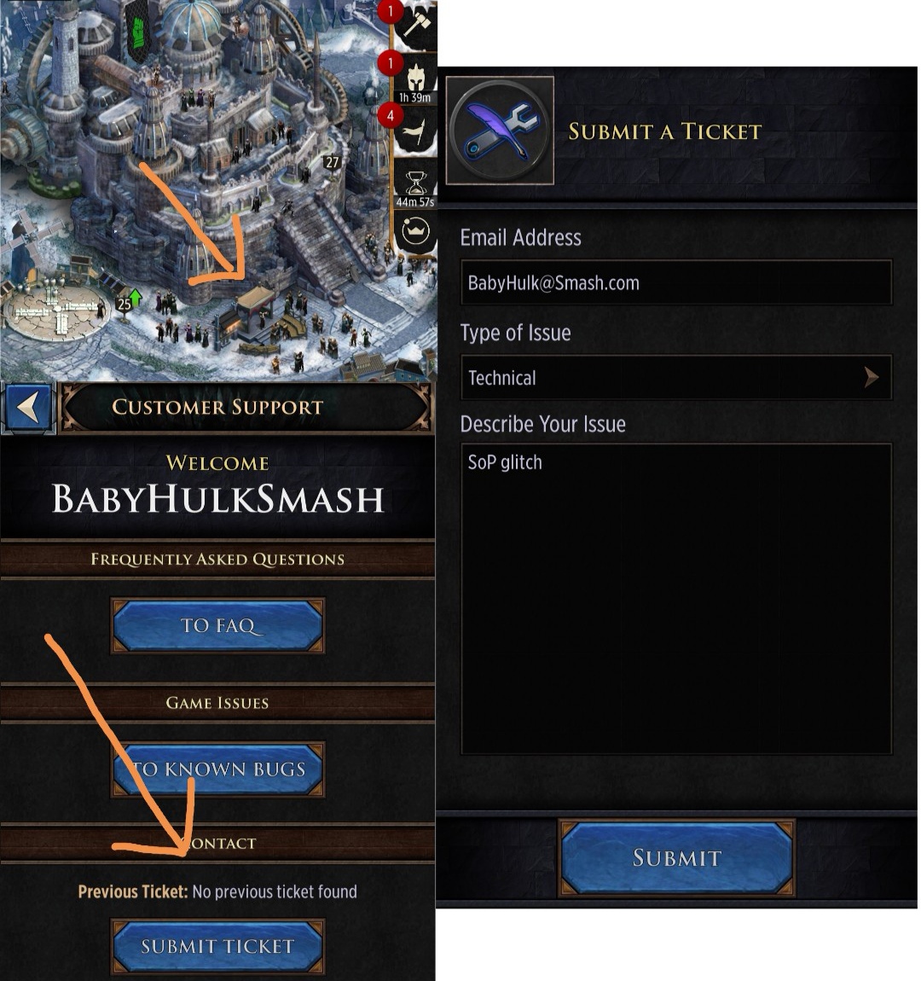The height and width of the screenshot is (981, 921).
Task: Focus the Email Address input field
Action: 676,282
